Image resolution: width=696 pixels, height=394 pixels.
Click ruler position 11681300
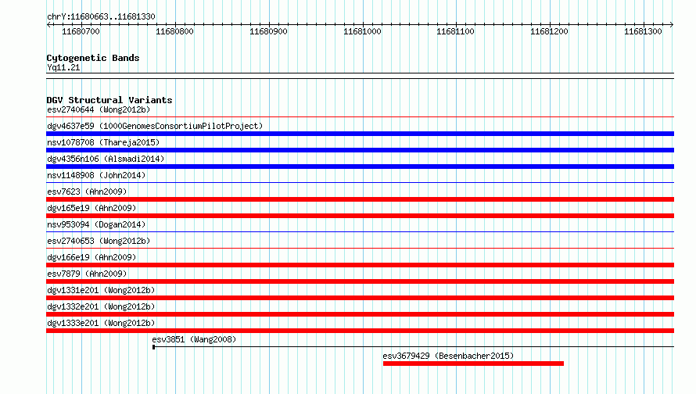[x=643, y=31]
